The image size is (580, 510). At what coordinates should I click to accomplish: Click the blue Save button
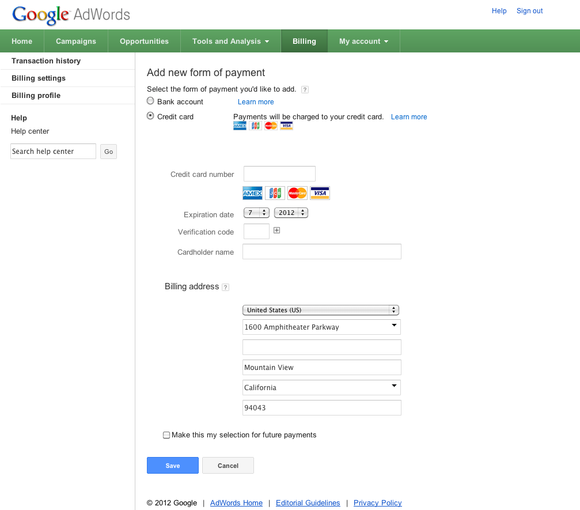point(173,466)
